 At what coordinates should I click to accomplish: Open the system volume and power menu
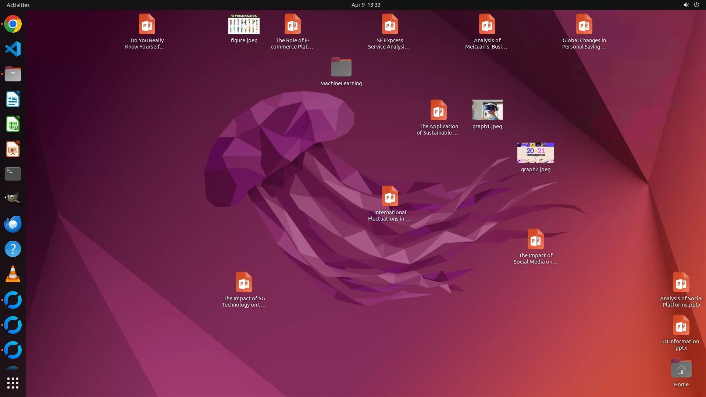click(x=691, y=5)
